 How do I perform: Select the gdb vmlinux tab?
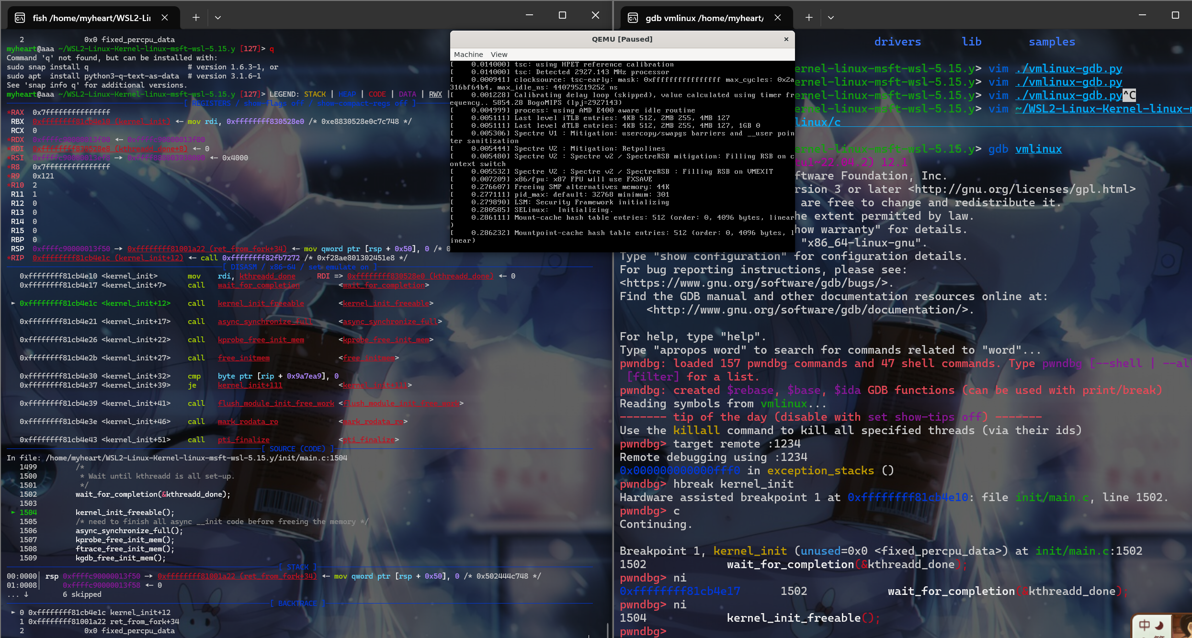click(x=704, y=18)
